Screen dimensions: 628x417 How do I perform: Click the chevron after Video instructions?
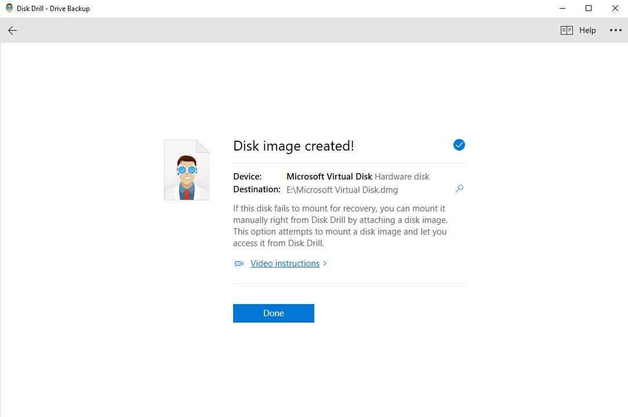[325, 264]
